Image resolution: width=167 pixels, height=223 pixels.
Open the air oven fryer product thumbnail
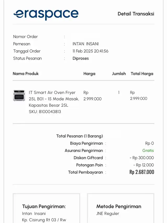point(19,95)
